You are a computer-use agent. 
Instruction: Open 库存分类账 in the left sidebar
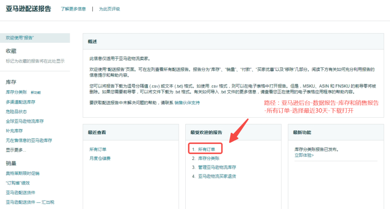pyautogui.click(x=16, y=92)
